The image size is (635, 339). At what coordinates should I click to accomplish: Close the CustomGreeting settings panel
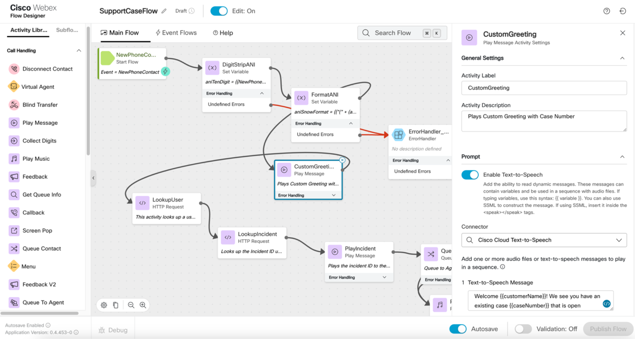click(622, 33)
